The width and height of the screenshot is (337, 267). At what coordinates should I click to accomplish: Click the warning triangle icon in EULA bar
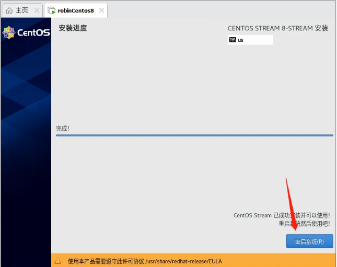click(x=57, y=261)
